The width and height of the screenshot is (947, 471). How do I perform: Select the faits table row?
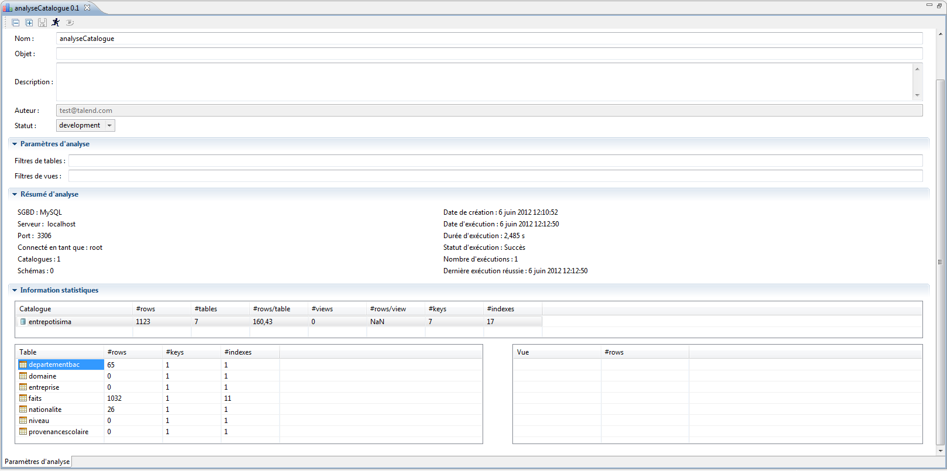coord(35,398)
